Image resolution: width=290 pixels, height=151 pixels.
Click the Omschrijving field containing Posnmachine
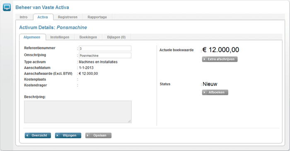[105, 55]
